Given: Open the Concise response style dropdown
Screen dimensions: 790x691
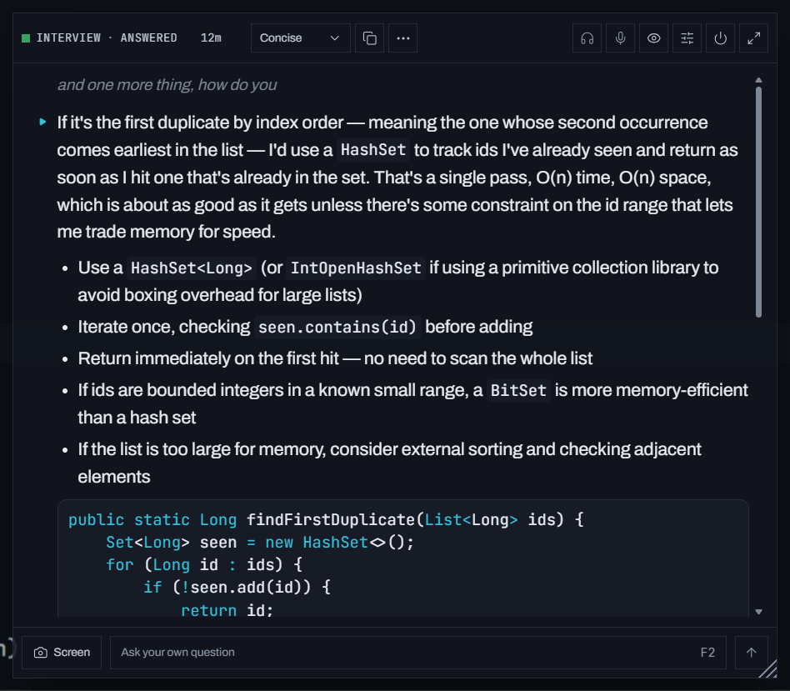Looking at the screenshot, I should point(300,38).
